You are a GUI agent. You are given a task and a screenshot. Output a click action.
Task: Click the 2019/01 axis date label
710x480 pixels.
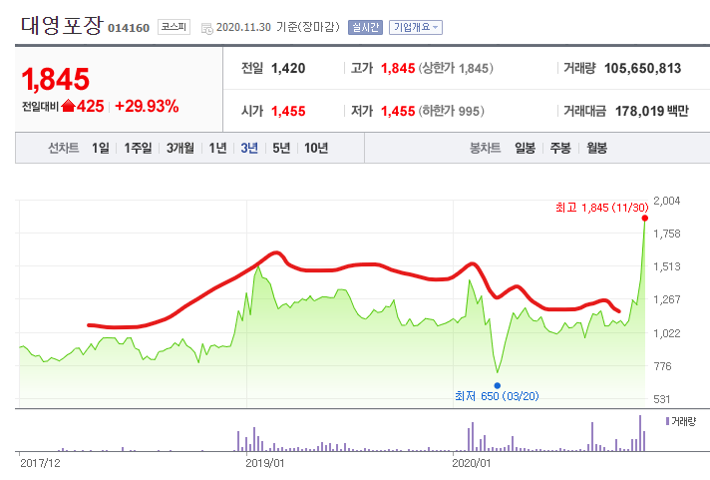(x=265, y=463)
